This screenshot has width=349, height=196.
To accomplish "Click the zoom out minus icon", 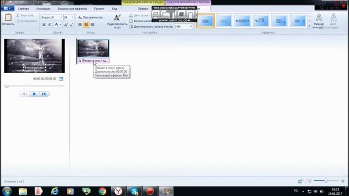I will point(310,181).
